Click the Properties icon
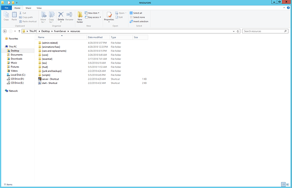292x188 pixels. (109, 15)
